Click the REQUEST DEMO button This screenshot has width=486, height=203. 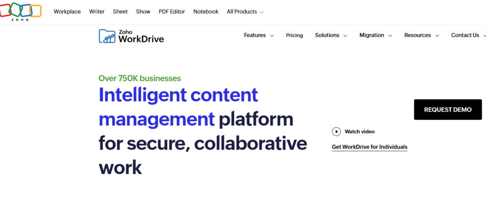pyautogui.click(x=448, y=110)
